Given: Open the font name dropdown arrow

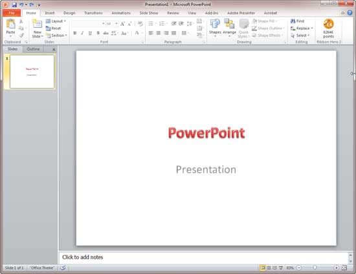Looking at the screenshot, I should point(104,23).
